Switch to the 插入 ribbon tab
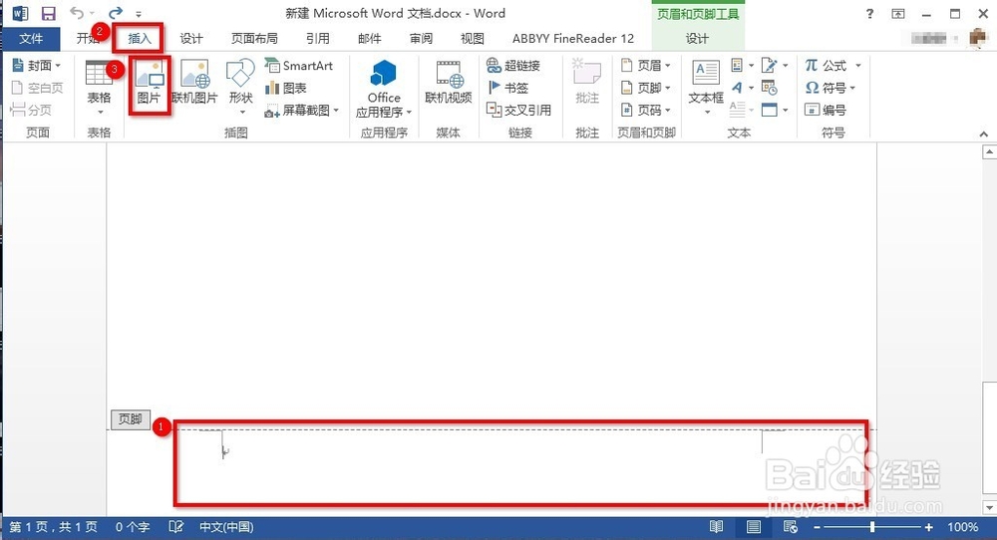997x540 pixels. [x=140, y=39]
